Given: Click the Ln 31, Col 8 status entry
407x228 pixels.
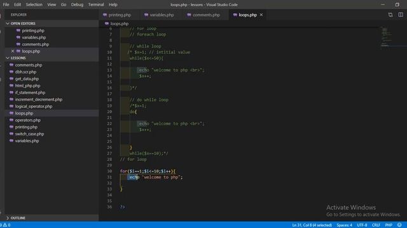Looking at the screenshot, I should pyautogui.click(x=312, y=225).
